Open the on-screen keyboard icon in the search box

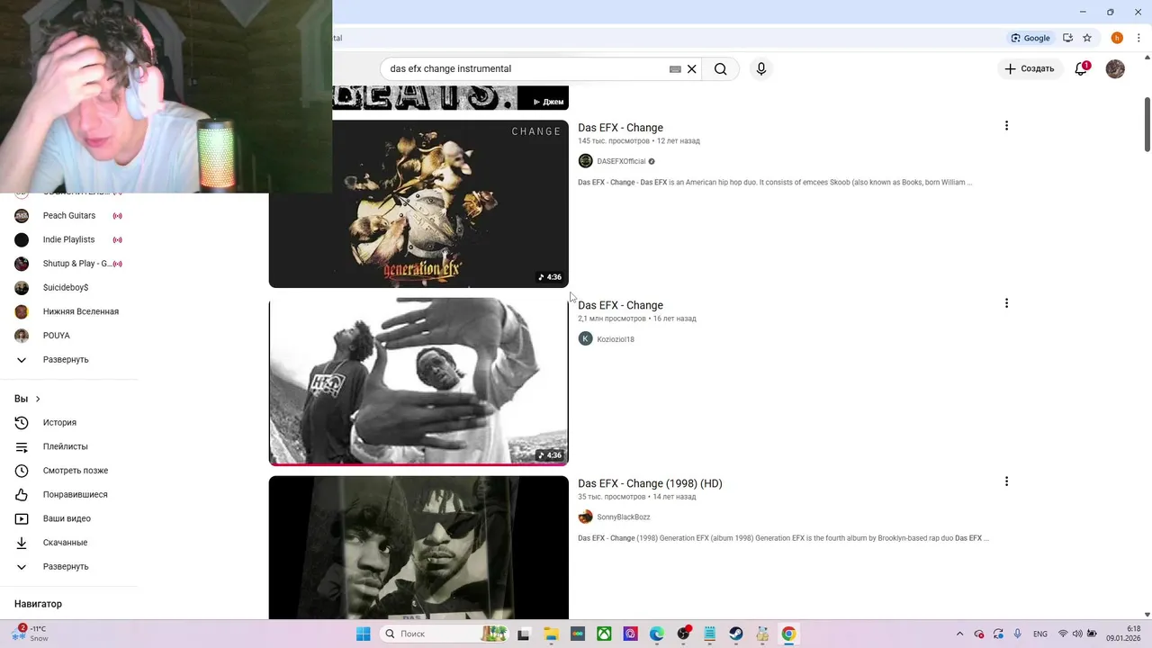tap(675, 68)
